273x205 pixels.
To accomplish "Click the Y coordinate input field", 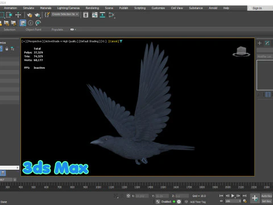I will point(162,196).
